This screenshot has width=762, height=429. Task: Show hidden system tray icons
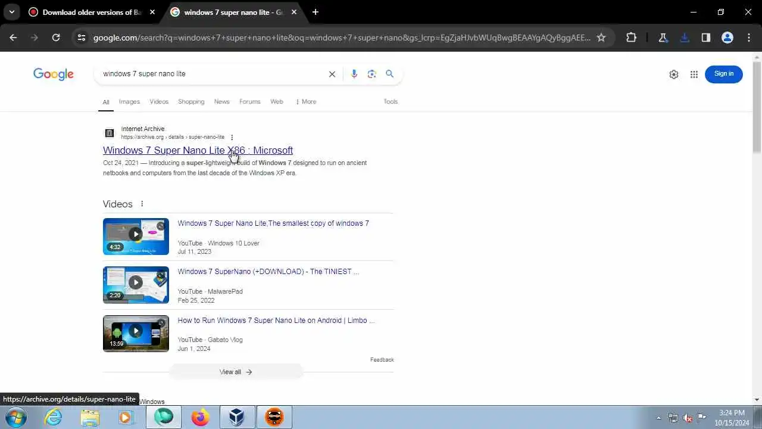[x=658, y=418]
